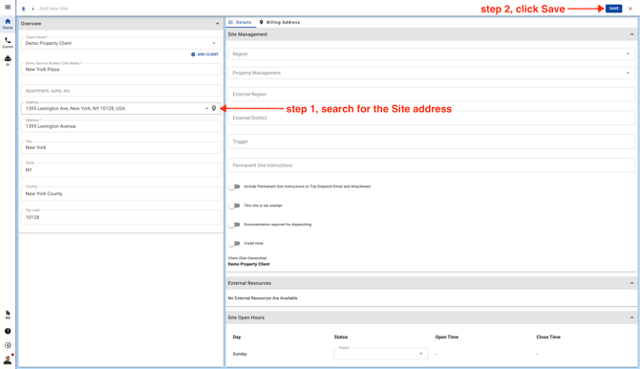Click the County field

pos(120,193)
